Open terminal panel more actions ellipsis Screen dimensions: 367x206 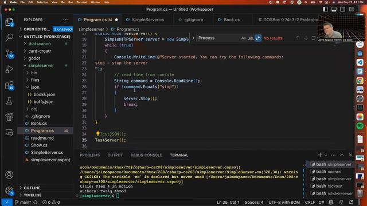pyautogui.click(x=333, y=155)
